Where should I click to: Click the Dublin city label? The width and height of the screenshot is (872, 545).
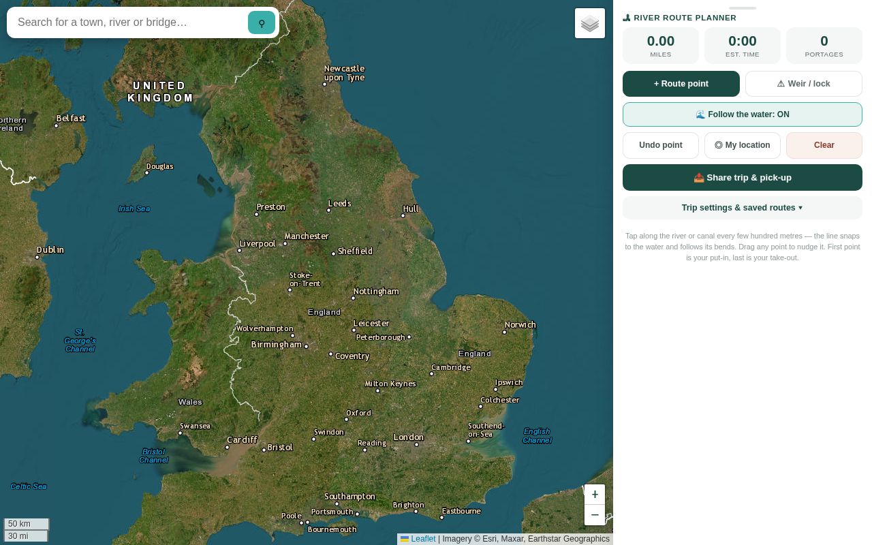[x=50, y=250]
